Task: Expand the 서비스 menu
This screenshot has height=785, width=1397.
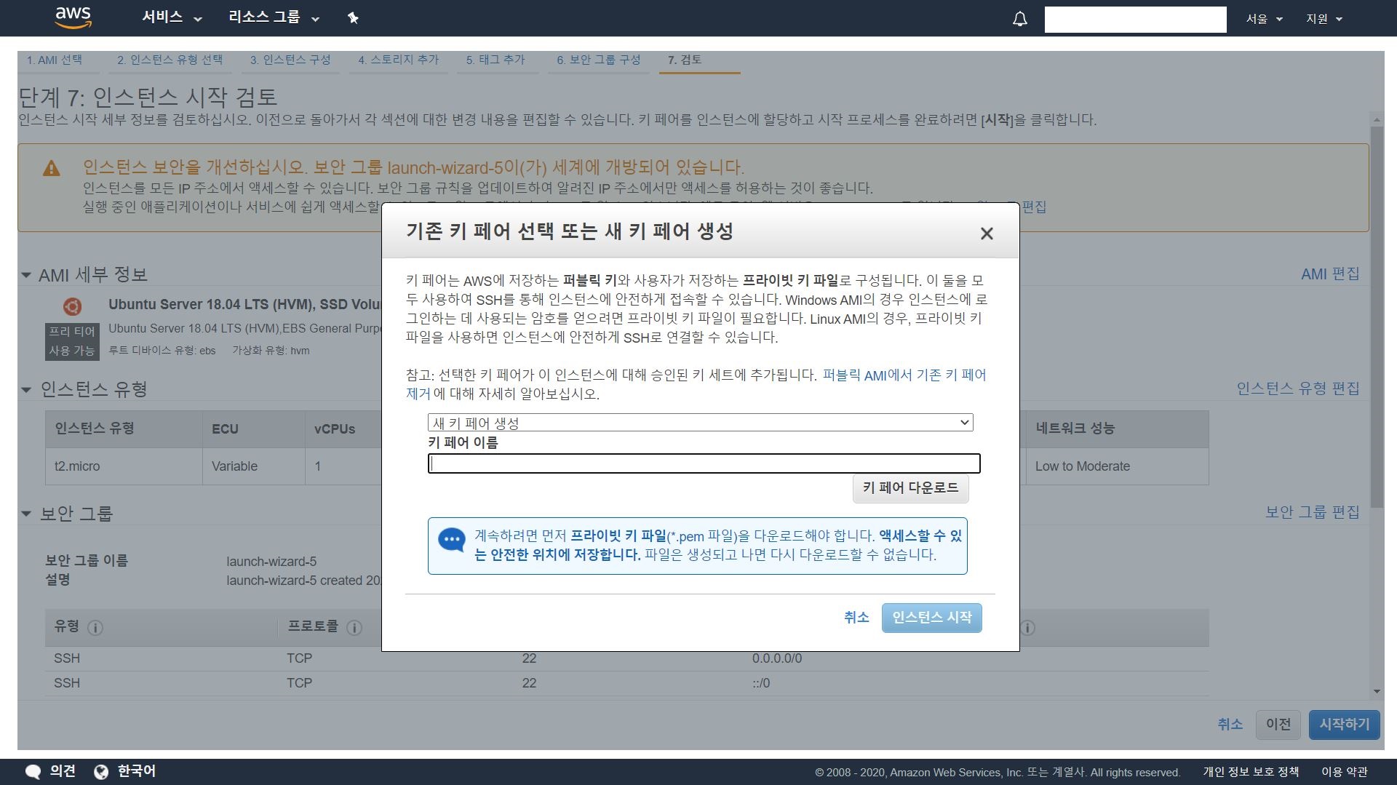Action: (172, 17)
